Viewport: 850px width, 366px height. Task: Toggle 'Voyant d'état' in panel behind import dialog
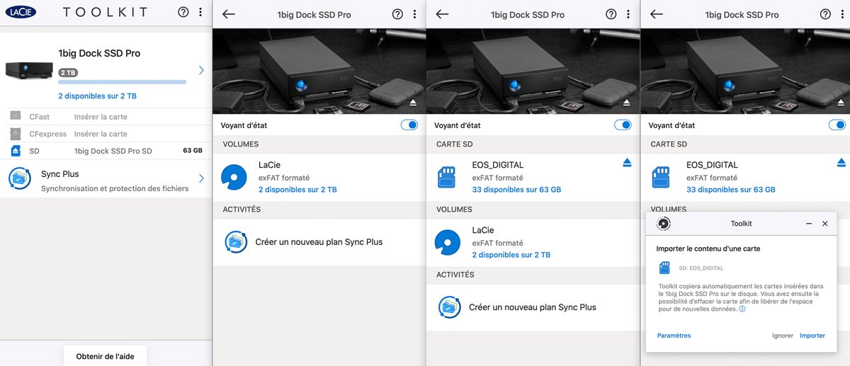coord(837,125)
